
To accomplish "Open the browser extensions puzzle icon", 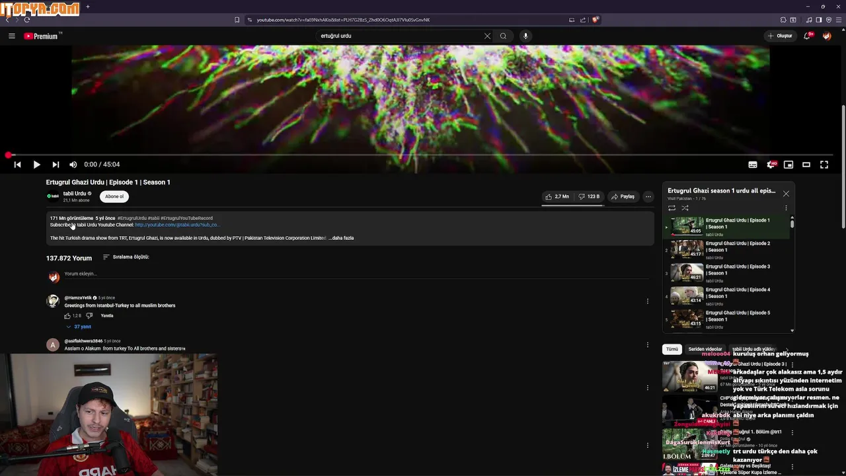I will (x=783, y=20).
